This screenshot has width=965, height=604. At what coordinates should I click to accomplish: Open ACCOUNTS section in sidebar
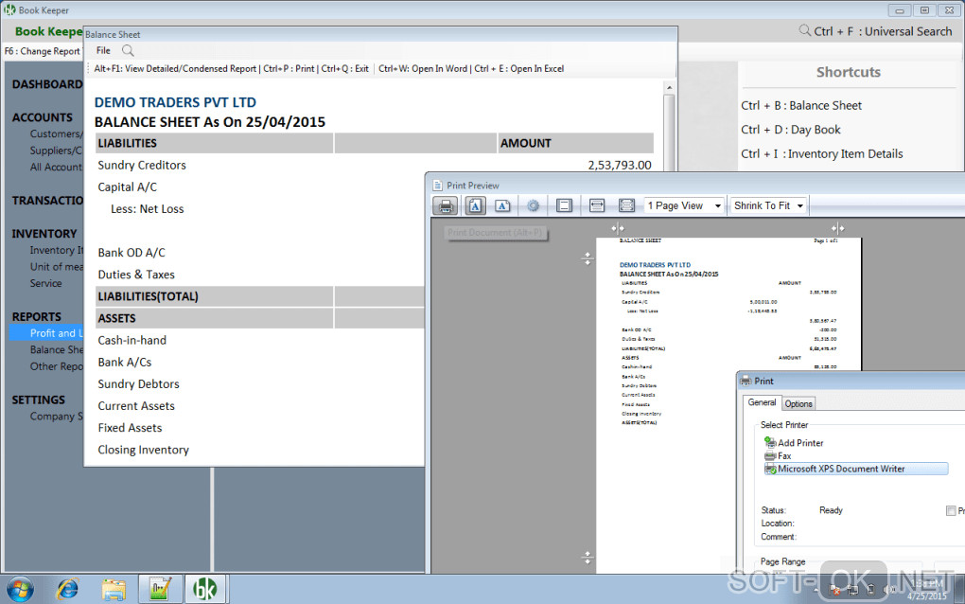[42, 117]
